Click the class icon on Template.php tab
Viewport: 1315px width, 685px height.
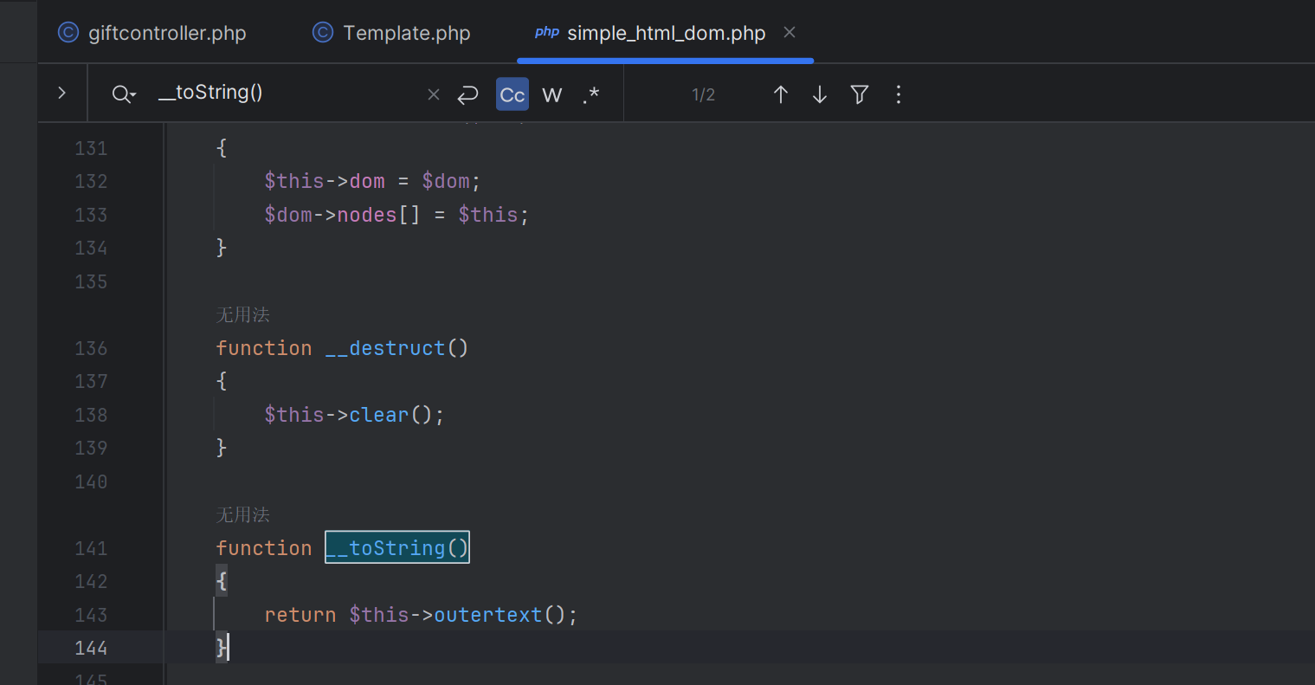pyautogui.click(x=323, y=33)
